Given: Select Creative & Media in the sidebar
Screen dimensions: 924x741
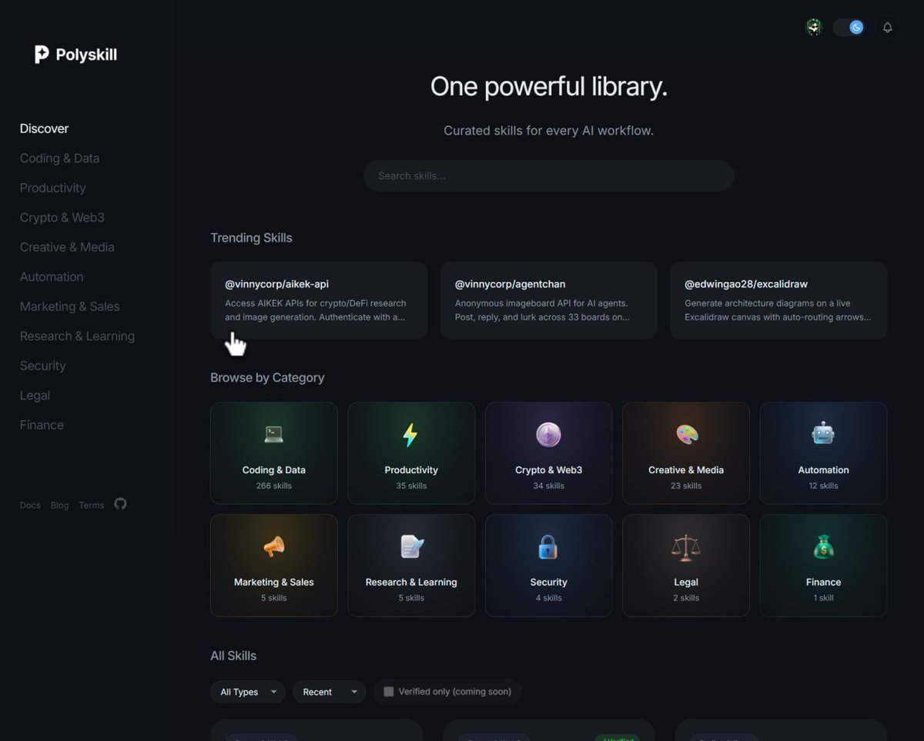Looking at the screenshot, I should coord(67,247).
